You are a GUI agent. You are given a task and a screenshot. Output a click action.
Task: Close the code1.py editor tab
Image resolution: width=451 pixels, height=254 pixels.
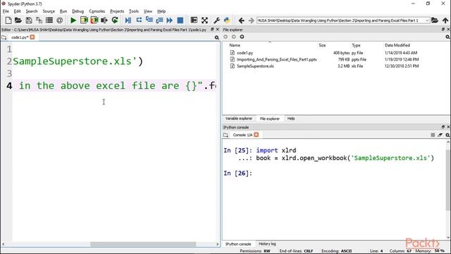pyautogui.click(x=32, y=37)
